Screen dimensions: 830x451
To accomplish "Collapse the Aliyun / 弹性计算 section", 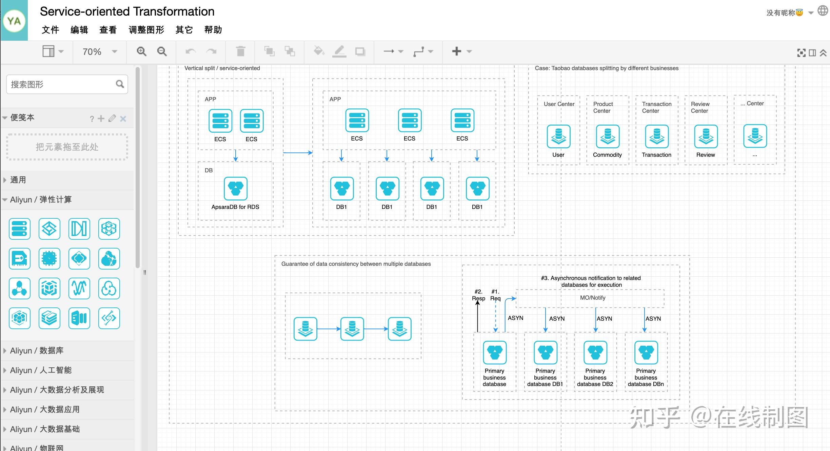I will coord(41,199).
